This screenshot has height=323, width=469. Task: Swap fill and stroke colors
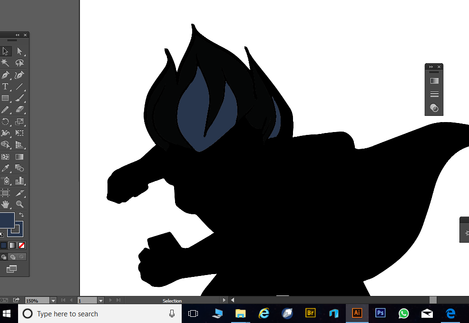click(21, 215)
